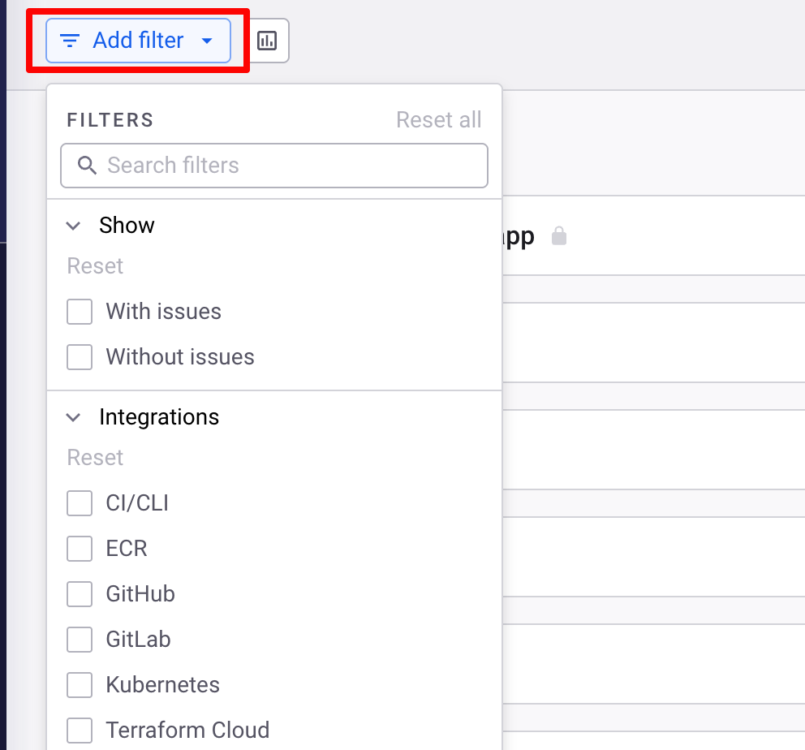The height and width of the screenshot is (750, 805).
Task: Enable the With issues checkbox
Action: 80,312
